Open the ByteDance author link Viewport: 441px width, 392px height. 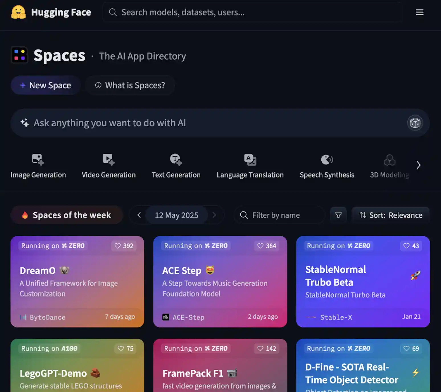48,317
